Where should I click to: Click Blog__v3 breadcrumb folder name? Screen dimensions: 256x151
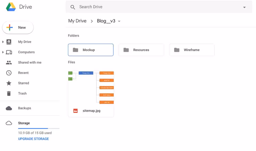coord(106,21)
